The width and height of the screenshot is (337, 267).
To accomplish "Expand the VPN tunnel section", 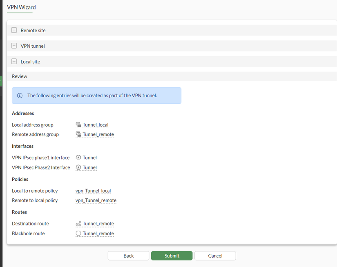I will (14, 46).
